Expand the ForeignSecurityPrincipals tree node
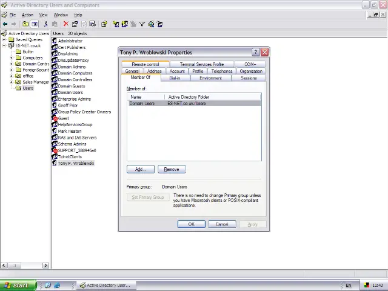 (11, 70)
